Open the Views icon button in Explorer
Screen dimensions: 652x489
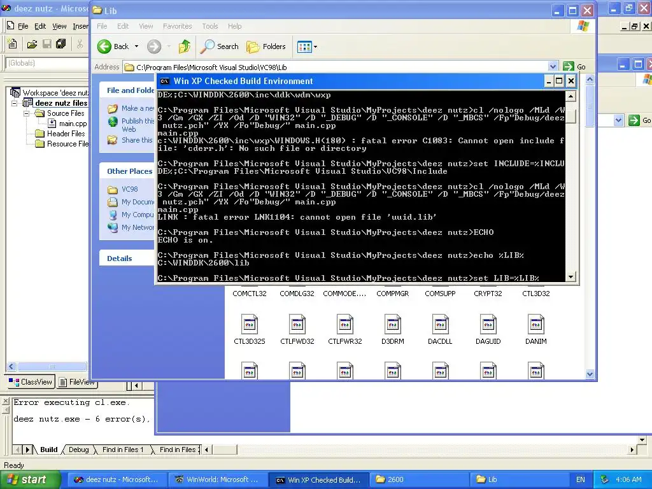[304, 47]
